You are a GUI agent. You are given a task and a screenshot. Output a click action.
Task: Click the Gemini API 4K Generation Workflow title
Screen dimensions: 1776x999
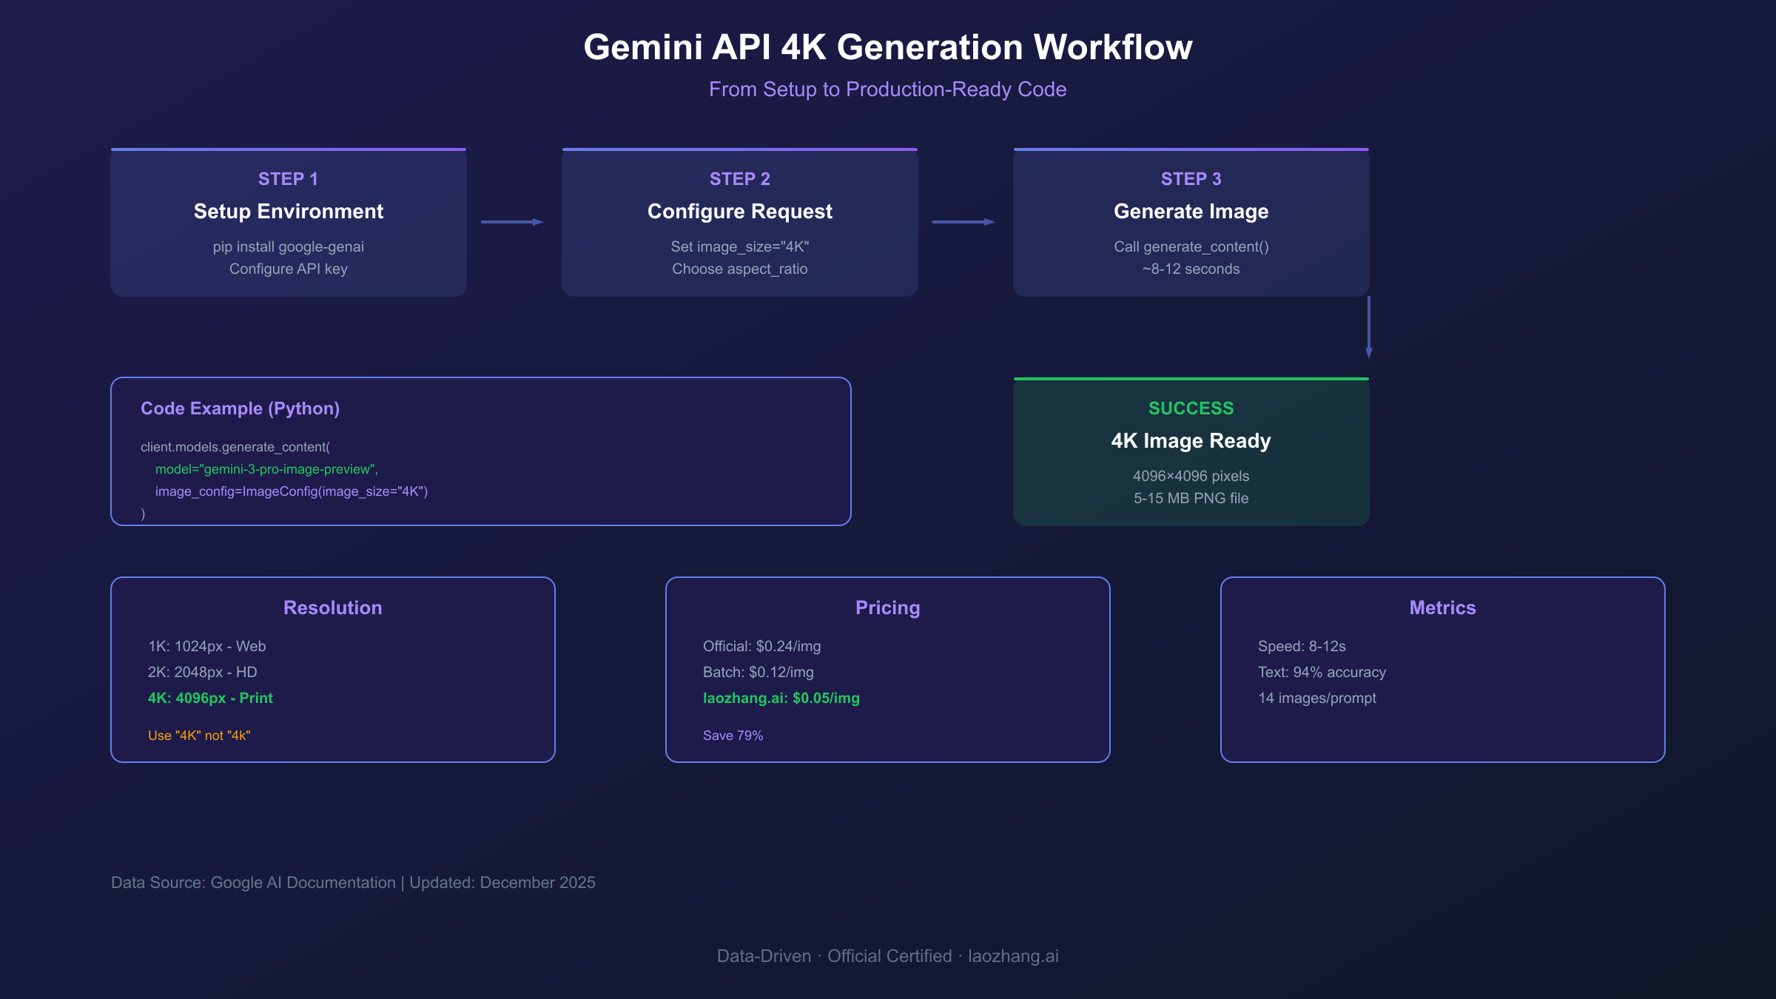pos(888,48)
